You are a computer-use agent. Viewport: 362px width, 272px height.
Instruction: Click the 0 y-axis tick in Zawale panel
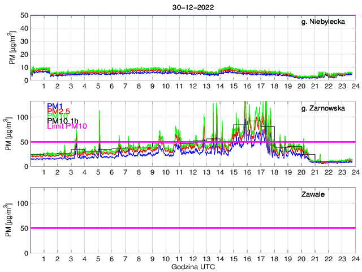click(26, 252)
